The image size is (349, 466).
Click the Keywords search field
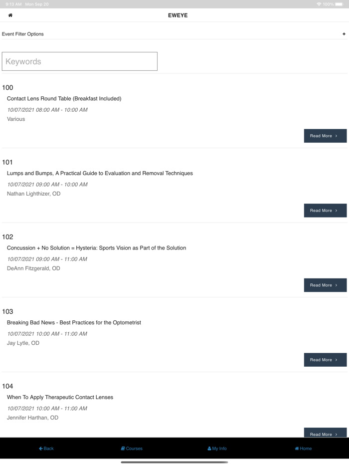[x=80, y=61]
